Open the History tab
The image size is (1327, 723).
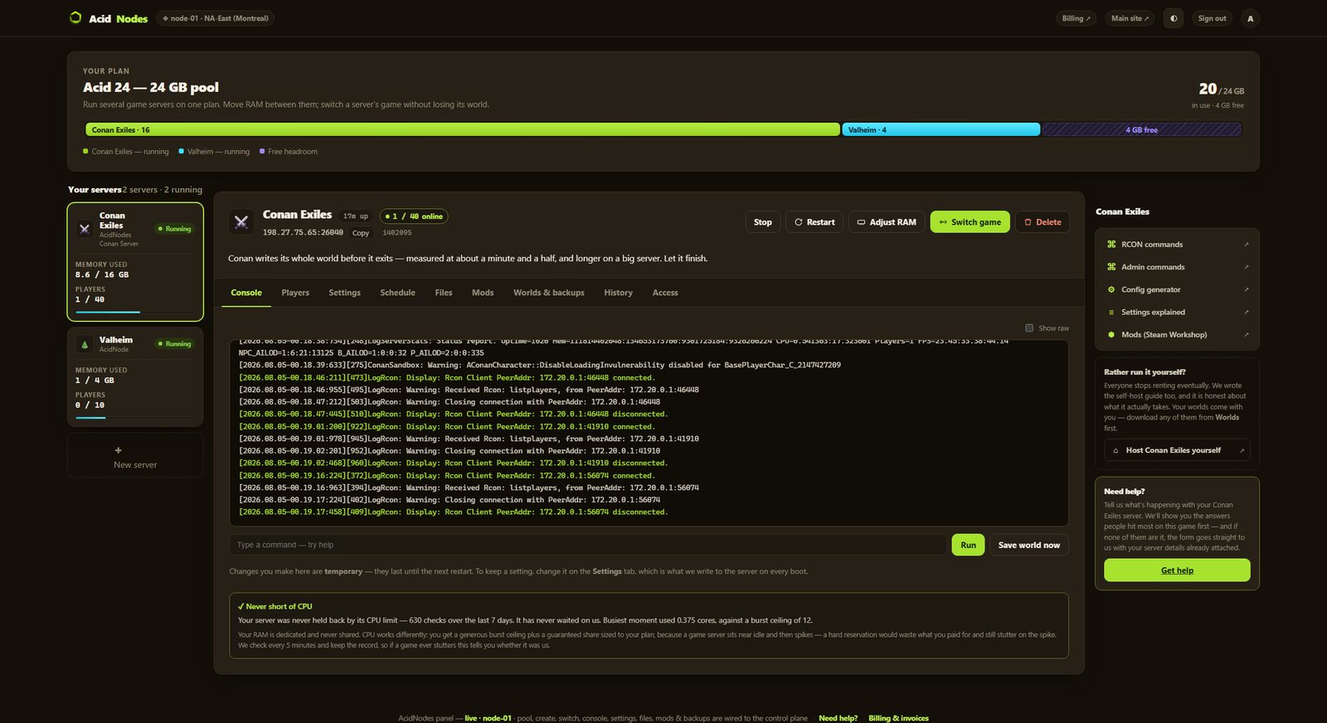coord(618,293)
